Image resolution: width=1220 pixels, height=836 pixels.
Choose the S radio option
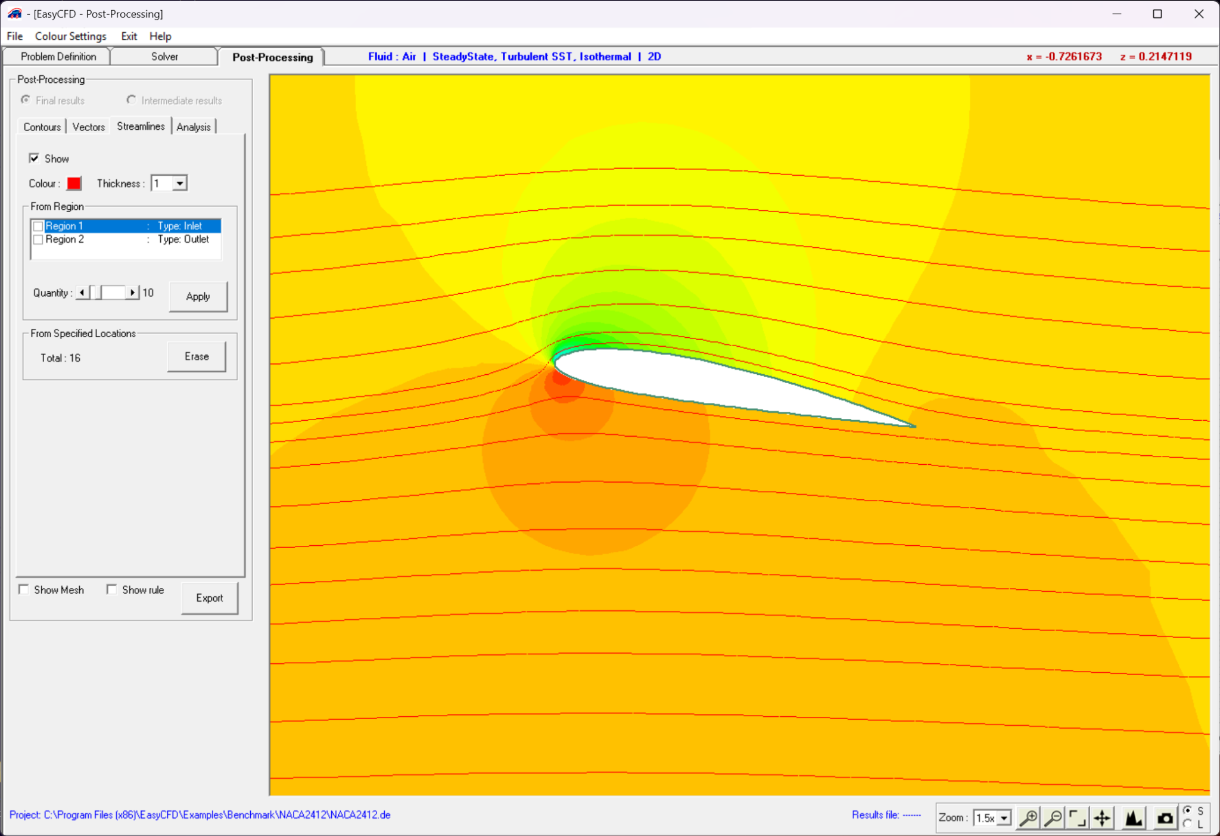pos(1187,811)
